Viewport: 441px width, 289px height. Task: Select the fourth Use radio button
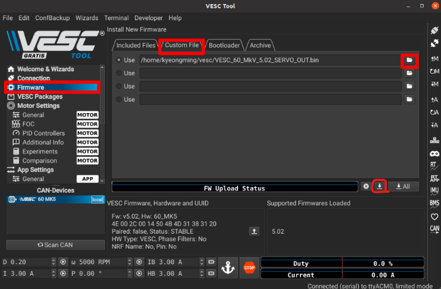point(119,99)
